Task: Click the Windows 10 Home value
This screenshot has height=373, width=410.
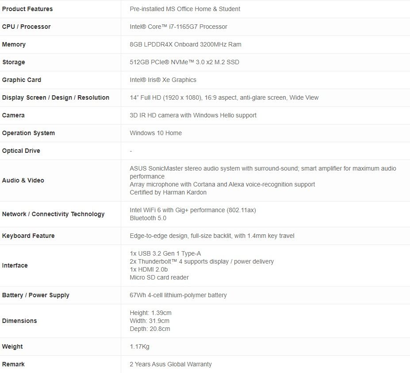Action: 156,133
